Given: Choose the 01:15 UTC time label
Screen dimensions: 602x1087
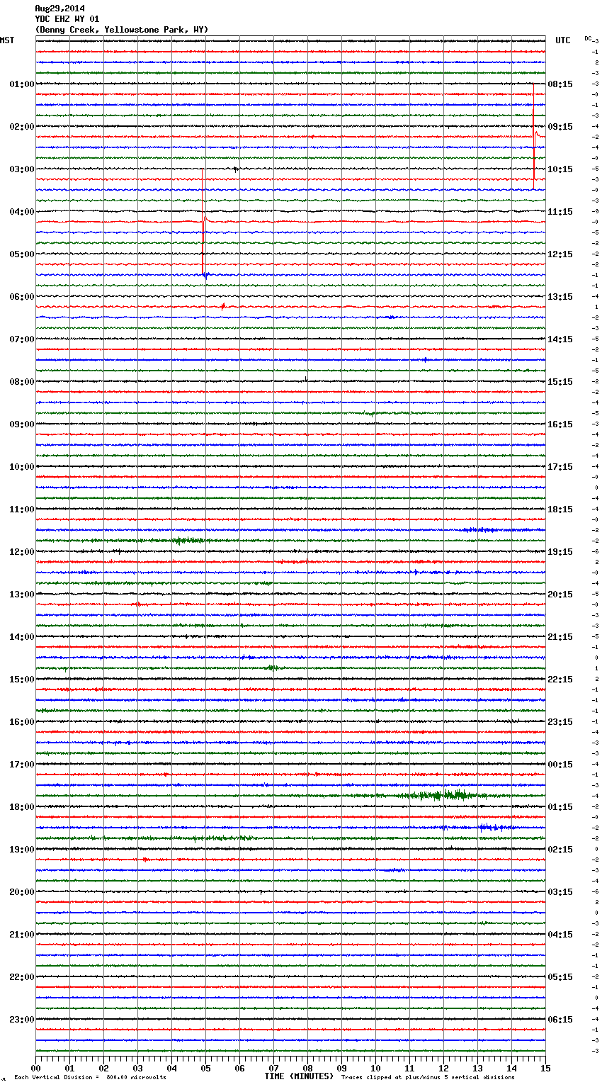Looking at the screenshot, I should click(560, 807).
